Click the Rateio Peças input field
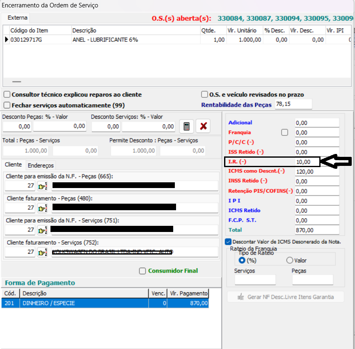Viewport: 355px width, 349px height. (x=313, y=280)
